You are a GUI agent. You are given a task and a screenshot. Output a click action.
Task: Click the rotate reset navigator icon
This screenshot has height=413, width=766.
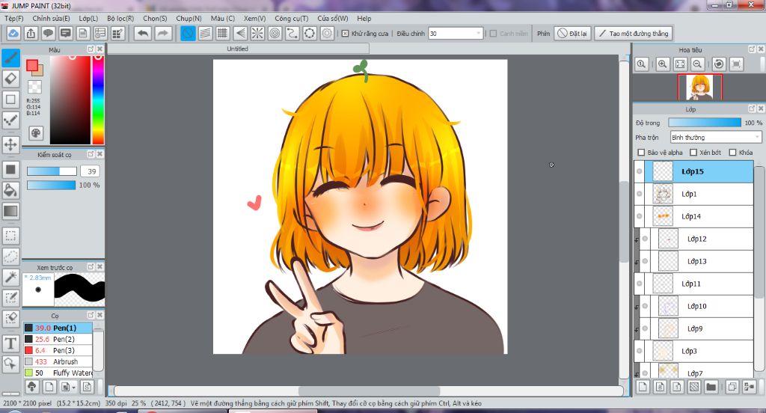719,64
